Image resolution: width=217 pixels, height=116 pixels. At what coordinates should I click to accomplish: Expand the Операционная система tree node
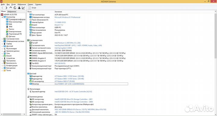pos(2,41)
